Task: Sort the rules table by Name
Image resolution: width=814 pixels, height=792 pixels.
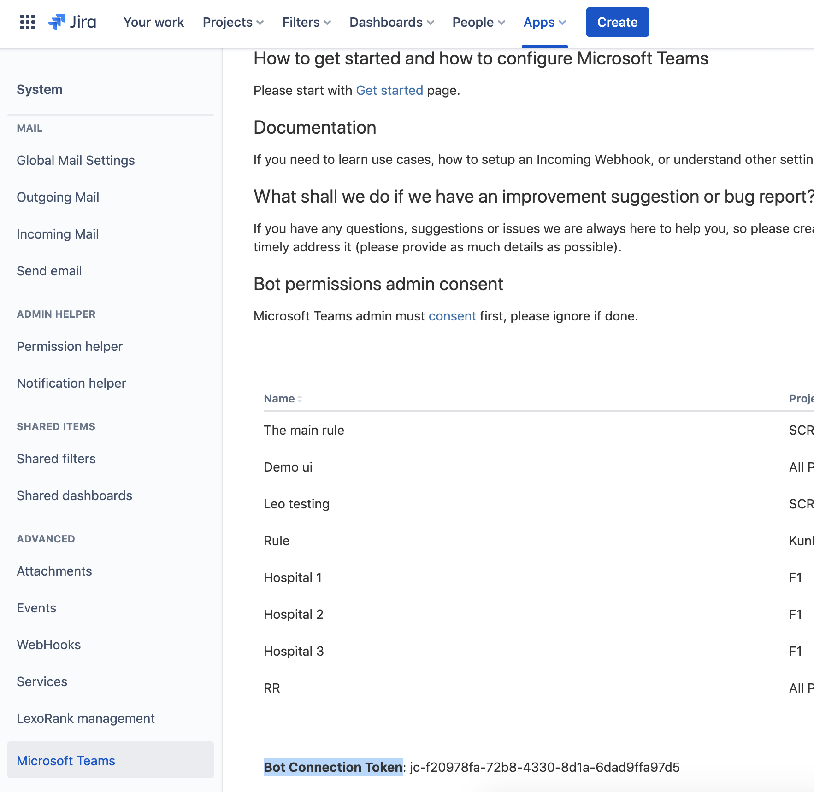Action: (282, 398)
